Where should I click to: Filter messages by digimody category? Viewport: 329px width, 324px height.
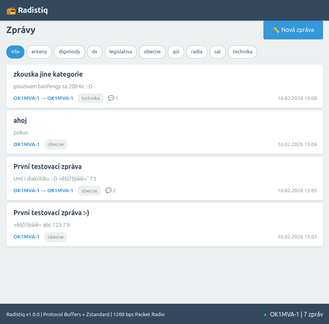[x=69, y=52]
